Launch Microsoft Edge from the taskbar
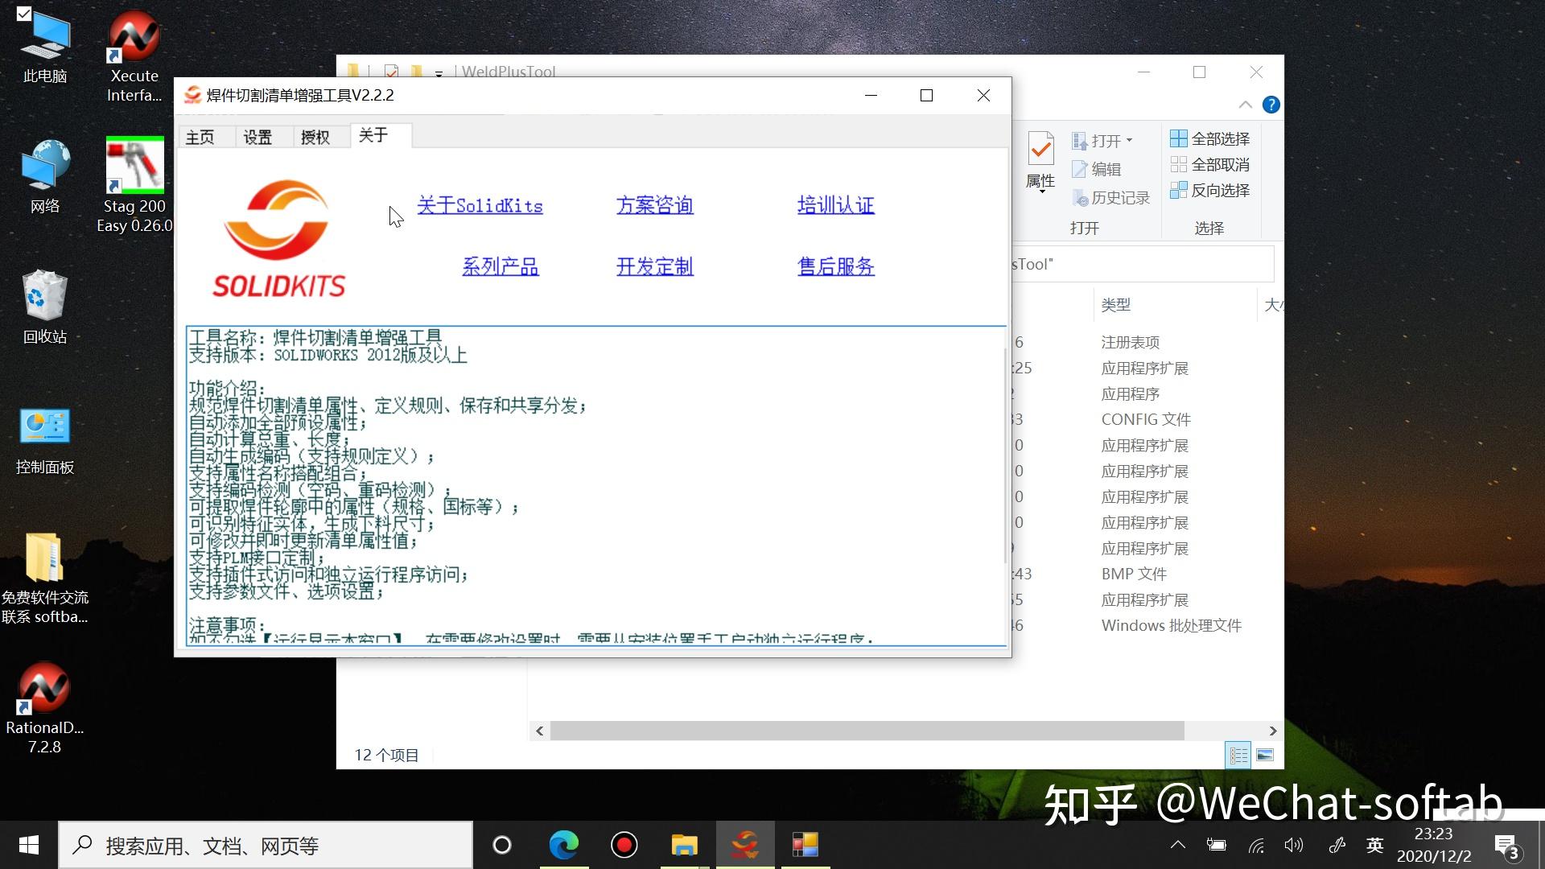This screenshot has height=869, width=1545. [x=564, y=845]
